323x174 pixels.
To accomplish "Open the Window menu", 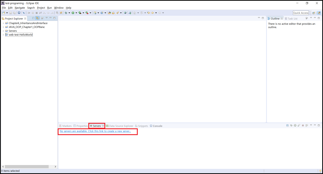I will 59,8.
